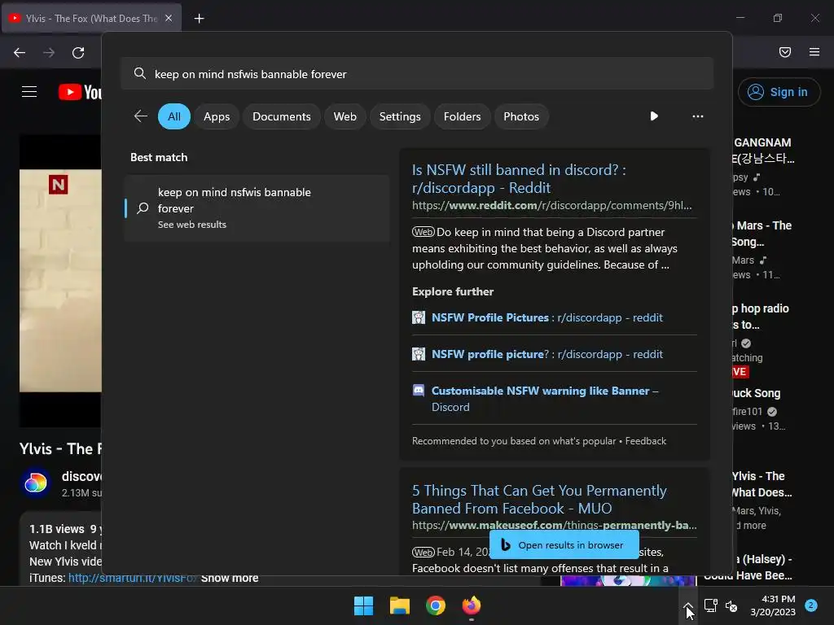The image size is (834, 625).
Task: Open 'NSFW profile picture?' reddit link
Action: [x=546, y=354]
